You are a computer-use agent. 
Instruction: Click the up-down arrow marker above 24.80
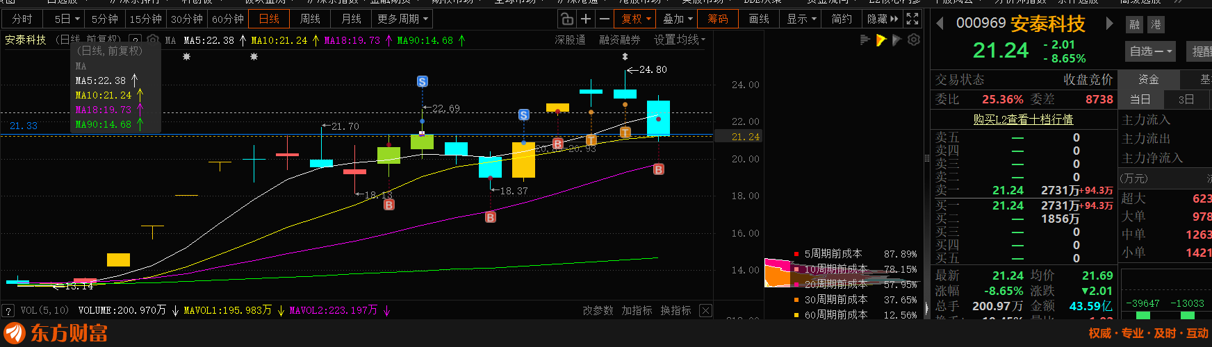[625, 56]
